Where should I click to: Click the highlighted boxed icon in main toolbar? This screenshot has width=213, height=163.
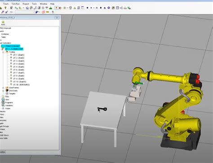click(x=56, y=8)
